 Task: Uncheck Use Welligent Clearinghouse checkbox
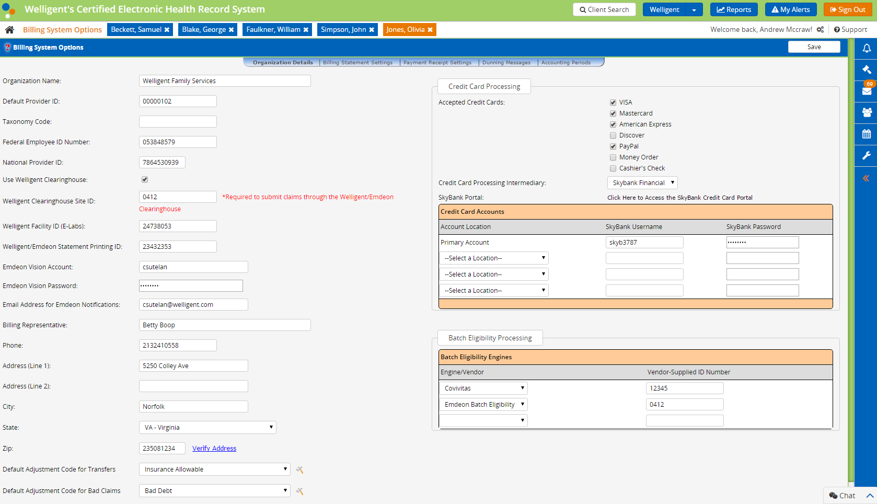pyautogui.click(x=145, y=179)
